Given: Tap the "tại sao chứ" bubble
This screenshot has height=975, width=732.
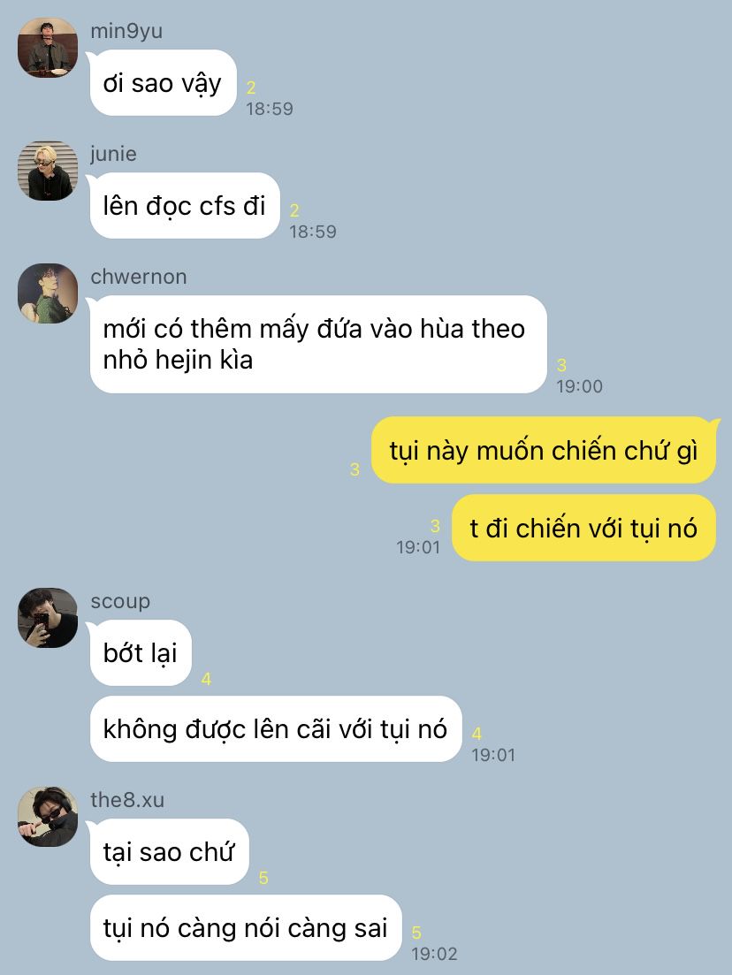Looking at the screenshot, I should pyautogui.click(x=169, y=852).
